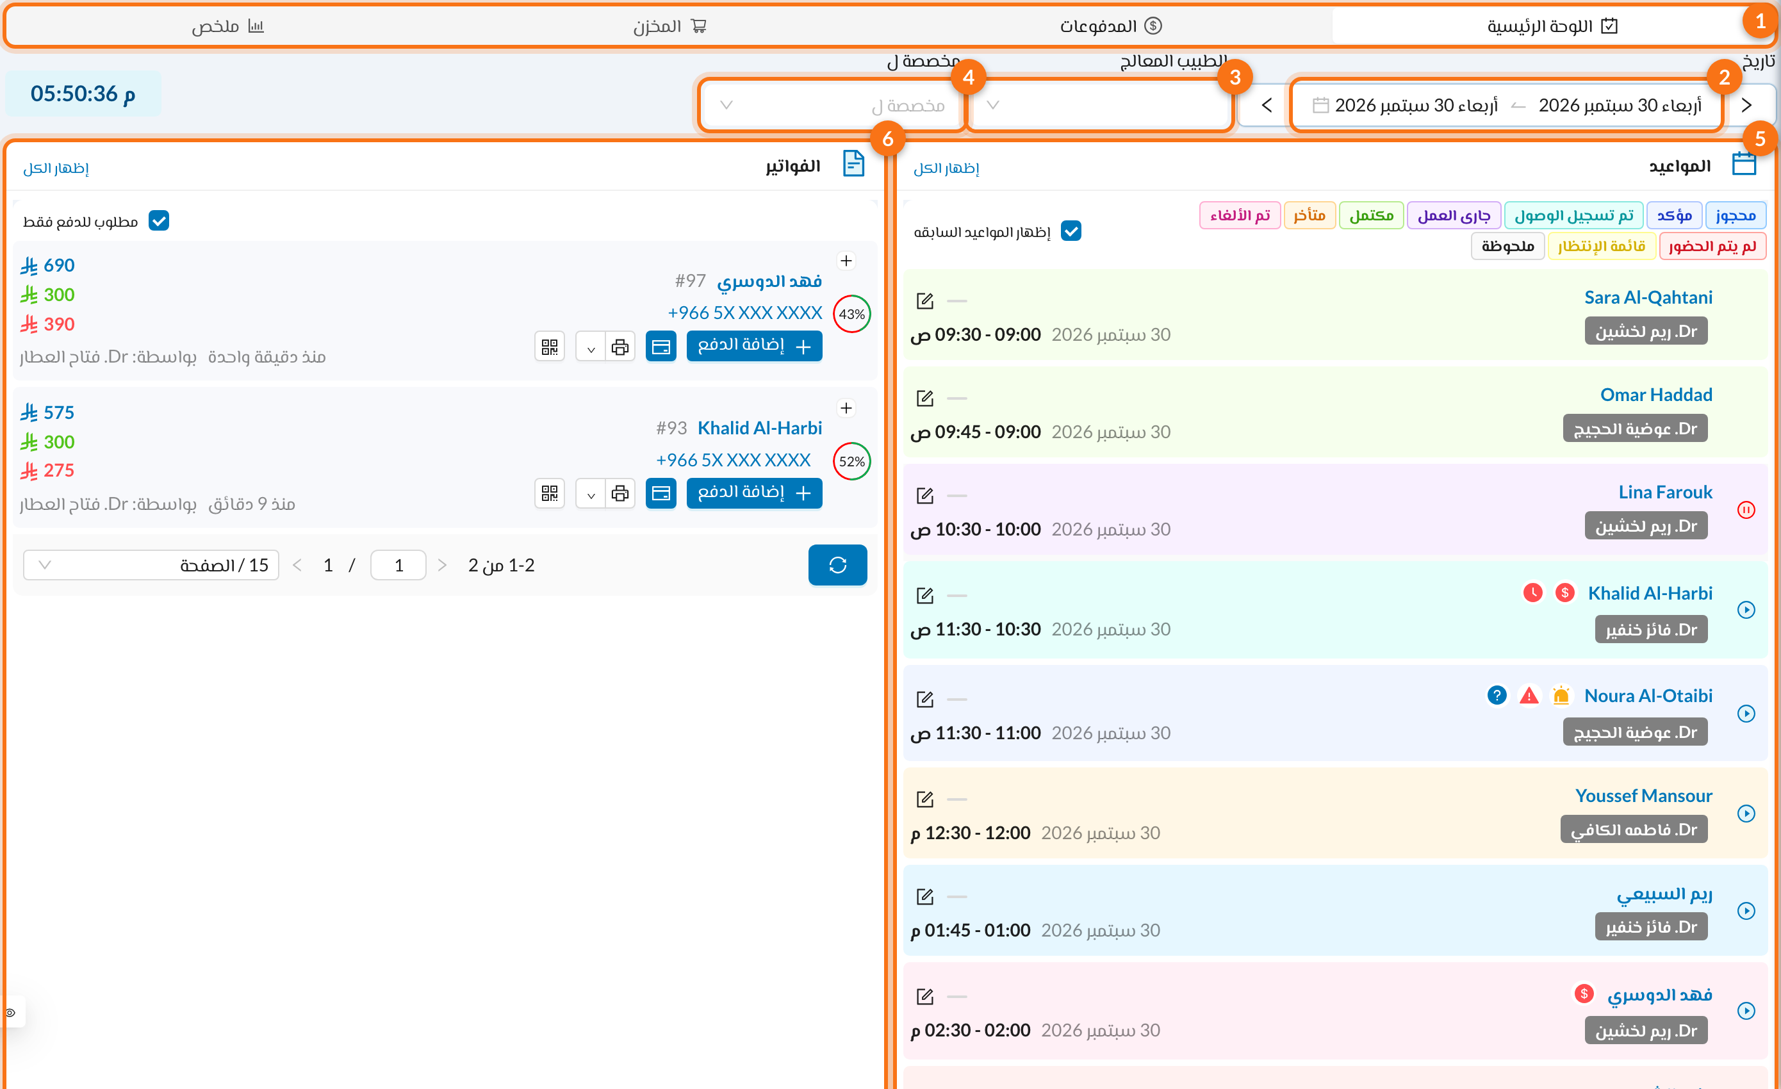Start Khalid Al-Harbi's appointment with play icon
The width and height of the screenshot is (1781, 1089).
(x=1746, y=610)
